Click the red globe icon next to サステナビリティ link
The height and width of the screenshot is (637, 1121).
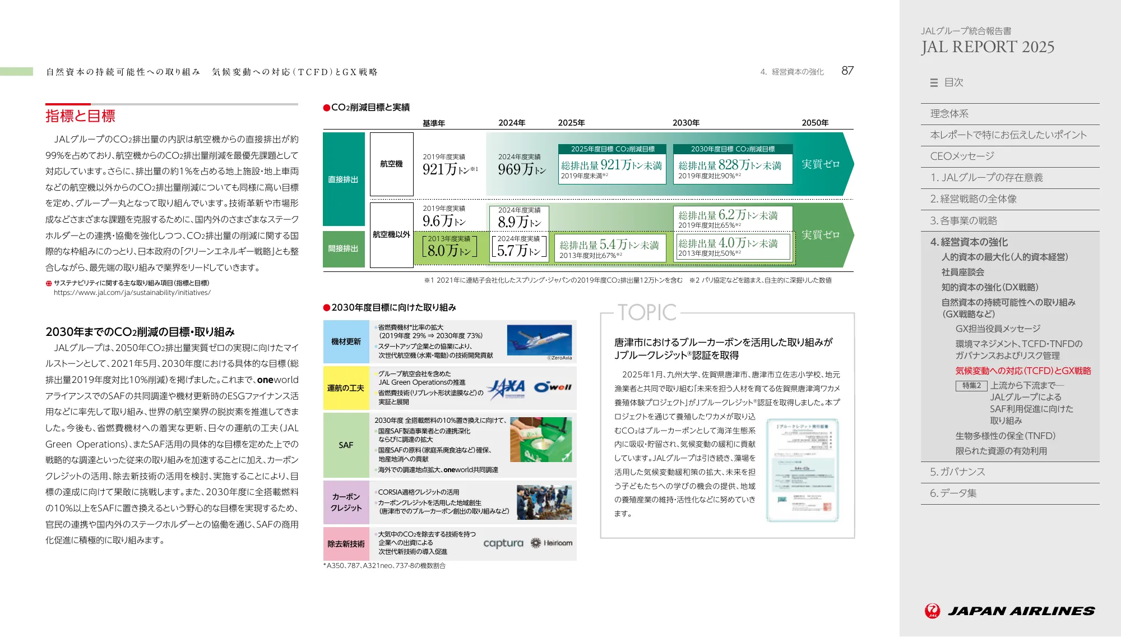(49, 284)
